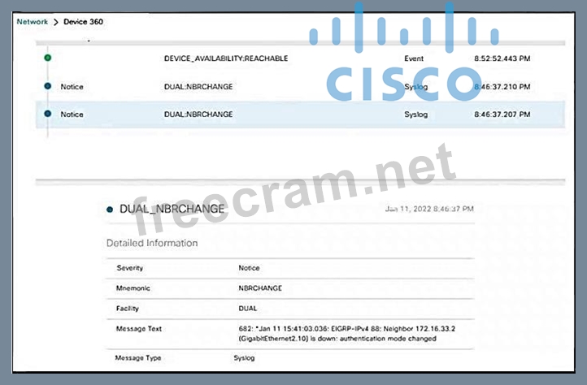Click the dot icon beside DUAL_NBRCHANGE heading

(110, 210)
